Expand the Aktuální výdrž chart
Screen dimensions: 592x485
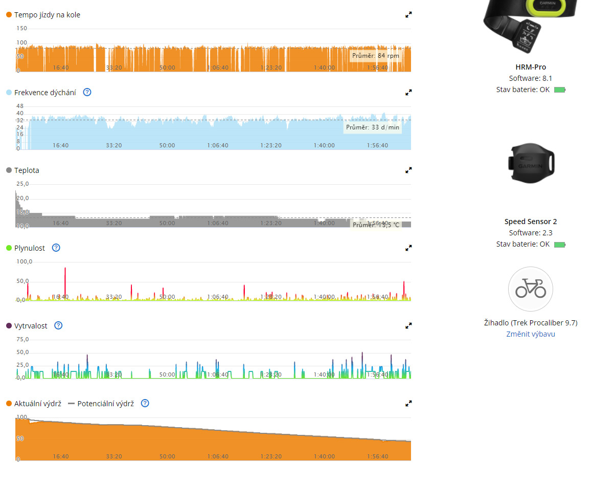[408, 404]
